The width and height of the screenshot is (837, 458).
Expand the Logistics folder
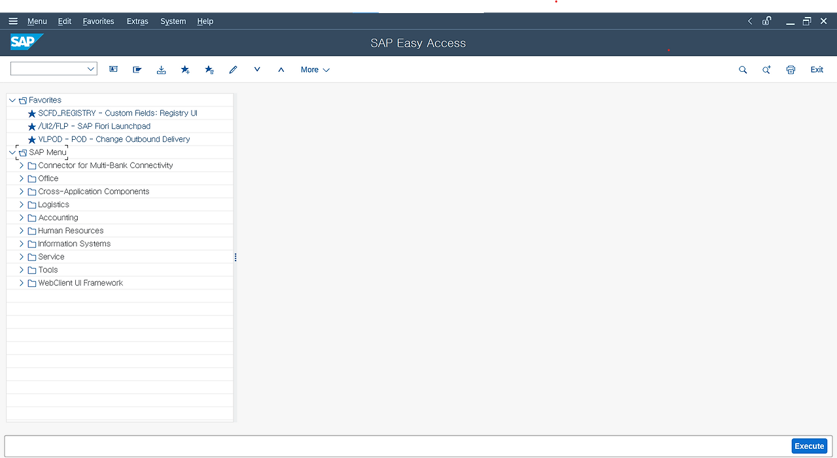[x=22, y=204]
